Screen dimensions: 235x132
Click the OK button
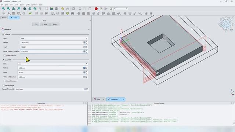point(36,25)
